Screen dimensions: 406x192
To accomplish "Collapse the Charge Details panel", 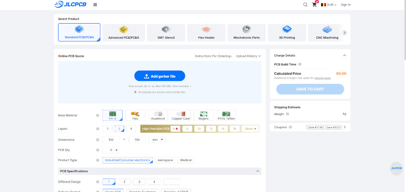I will click(344, 55).
